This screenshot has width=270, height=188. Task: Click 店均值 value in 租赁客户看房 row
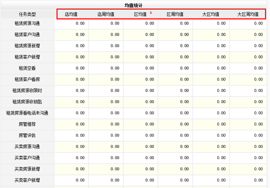[80, 80]
